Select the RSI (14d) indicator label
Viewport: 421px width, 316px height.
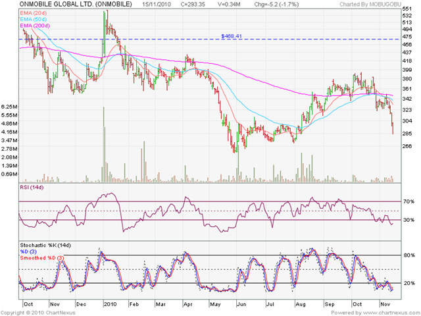coord(32,187)
